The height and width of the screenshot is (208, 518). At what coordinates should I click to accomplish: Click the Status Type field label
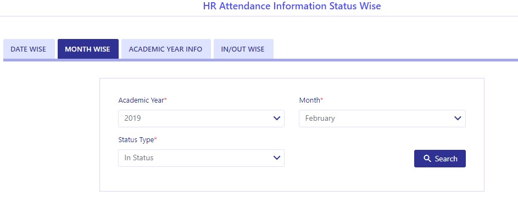click(136, 139)
